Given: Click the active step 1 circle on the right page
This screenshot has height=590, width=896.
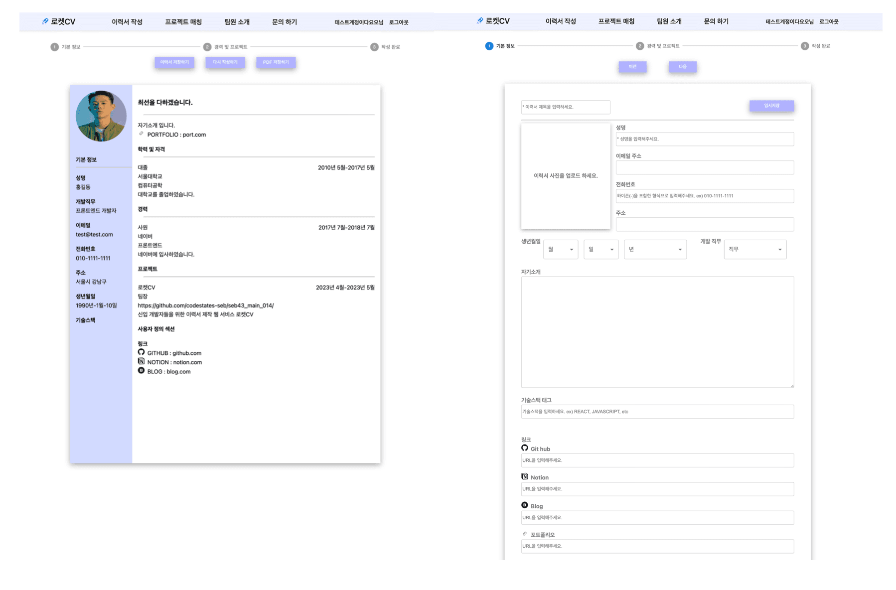Looking at the screenshot, I should 489,46.
